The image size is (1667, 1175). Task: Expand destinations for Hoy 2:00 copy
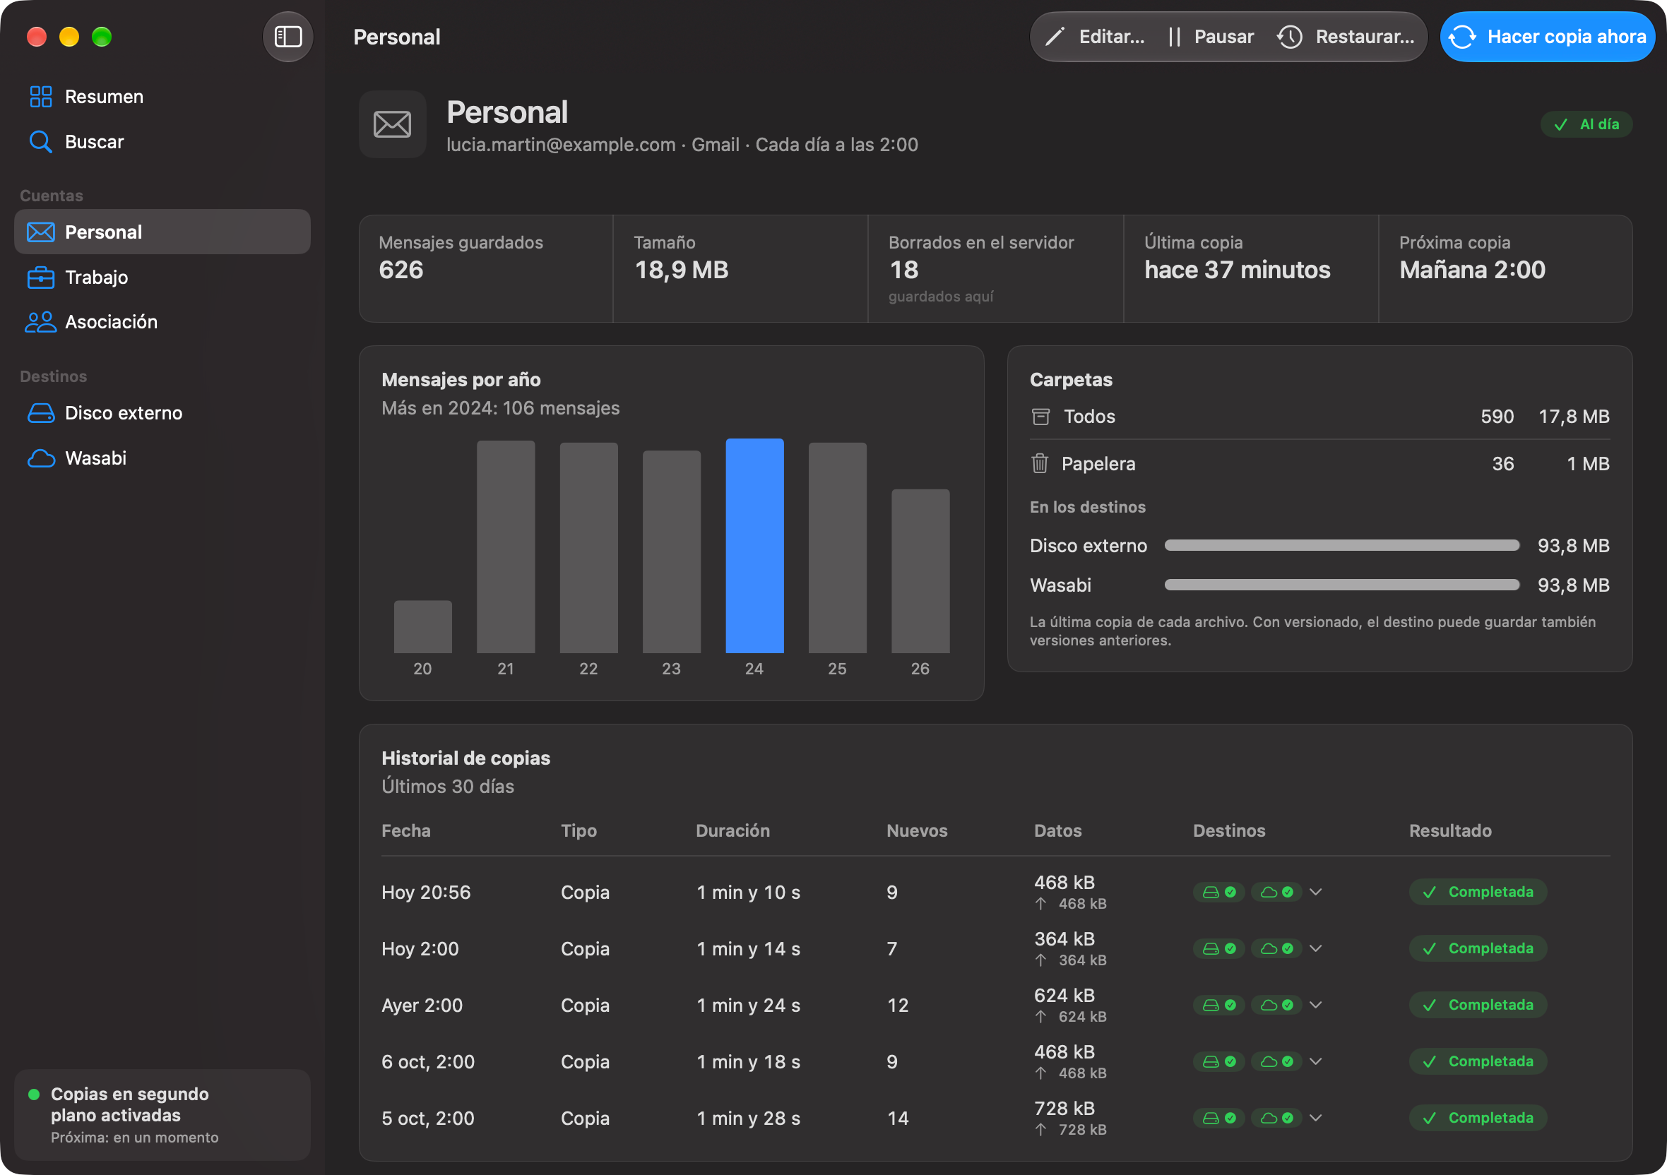[1316, 948]
